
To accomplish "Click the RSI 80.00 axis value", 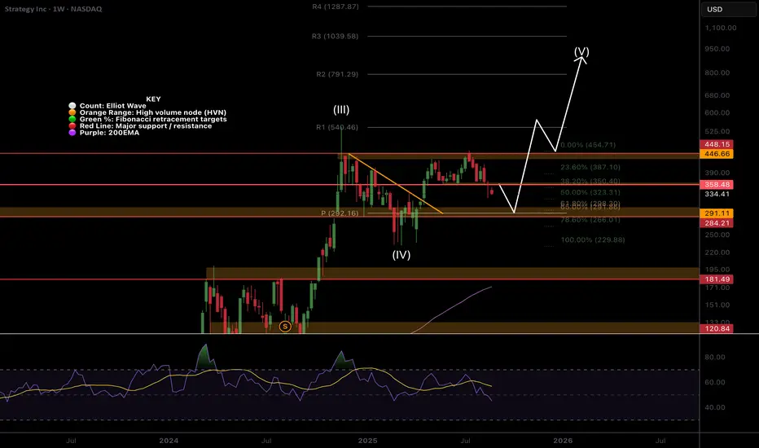I will click(x=715, y=358).
